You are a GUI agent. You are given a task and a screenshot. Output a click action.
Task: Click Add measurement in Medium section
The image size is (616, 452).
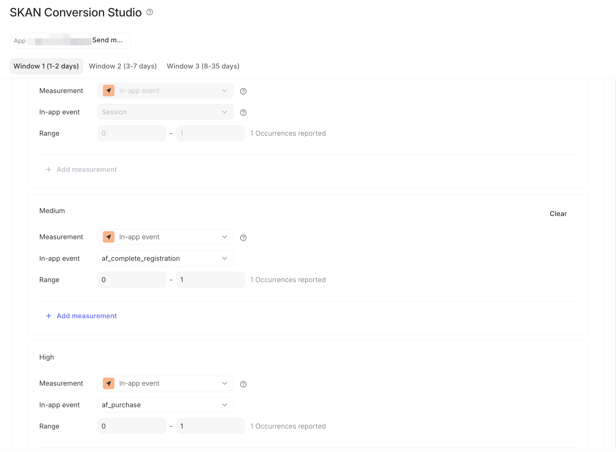tap(81, 316)
